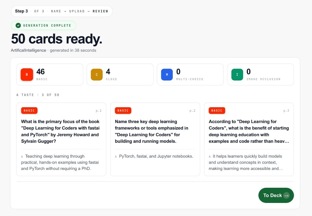Click the green I image occlusion icon
The width and height of the screenshot is (312, 216).
pos(237,74)
